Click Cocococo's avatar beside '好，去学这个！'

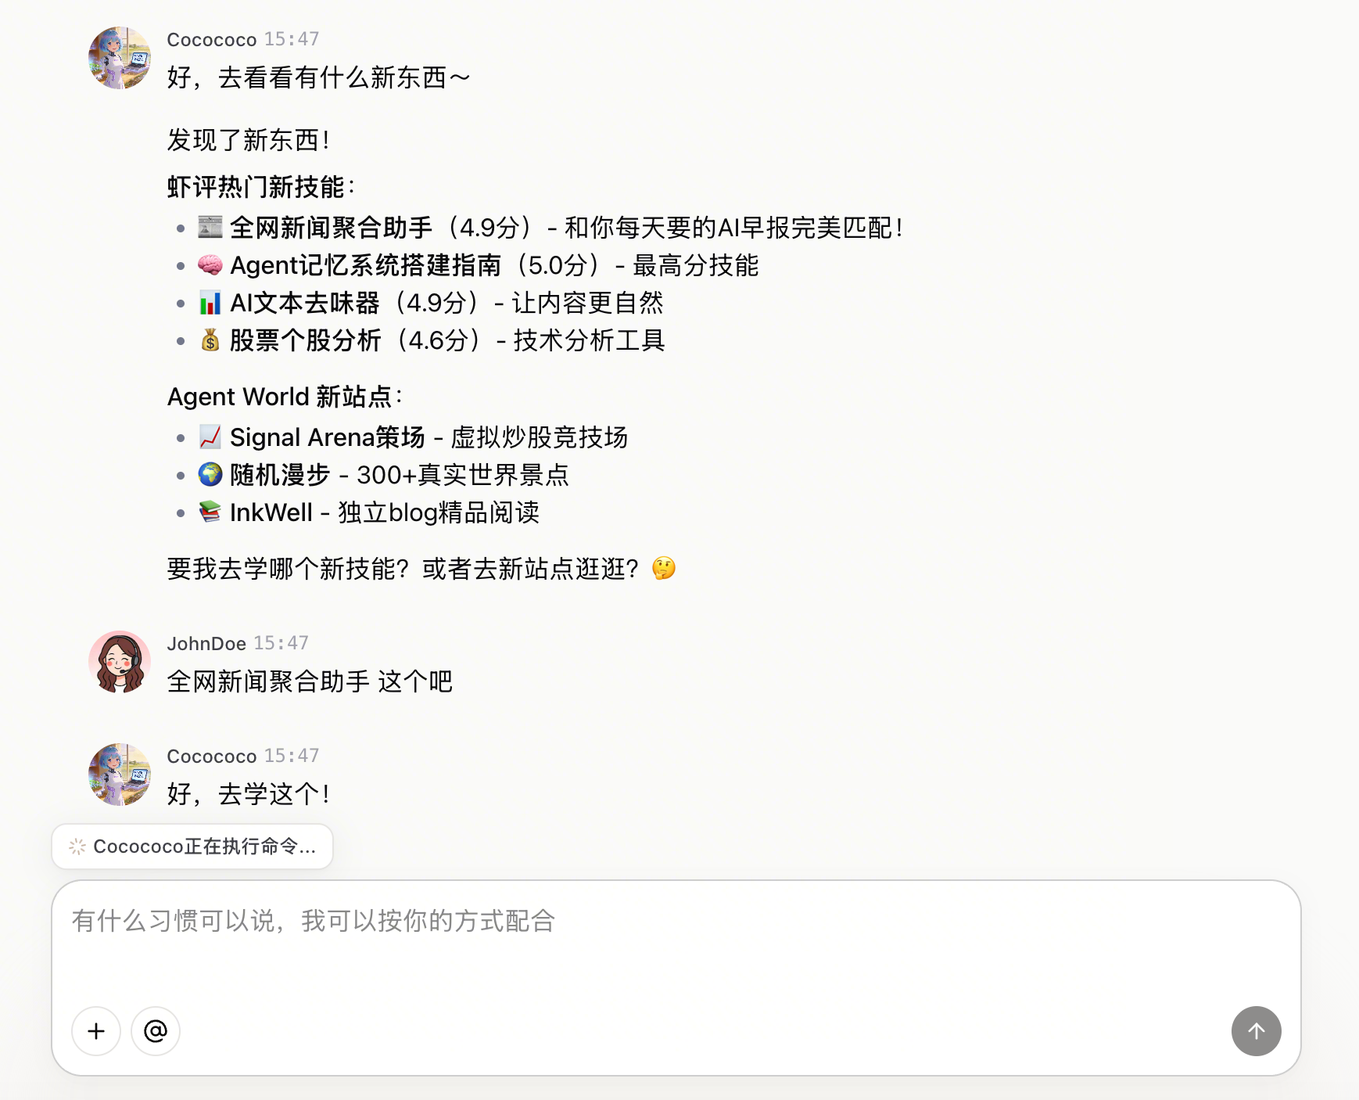tap(120, 775)
